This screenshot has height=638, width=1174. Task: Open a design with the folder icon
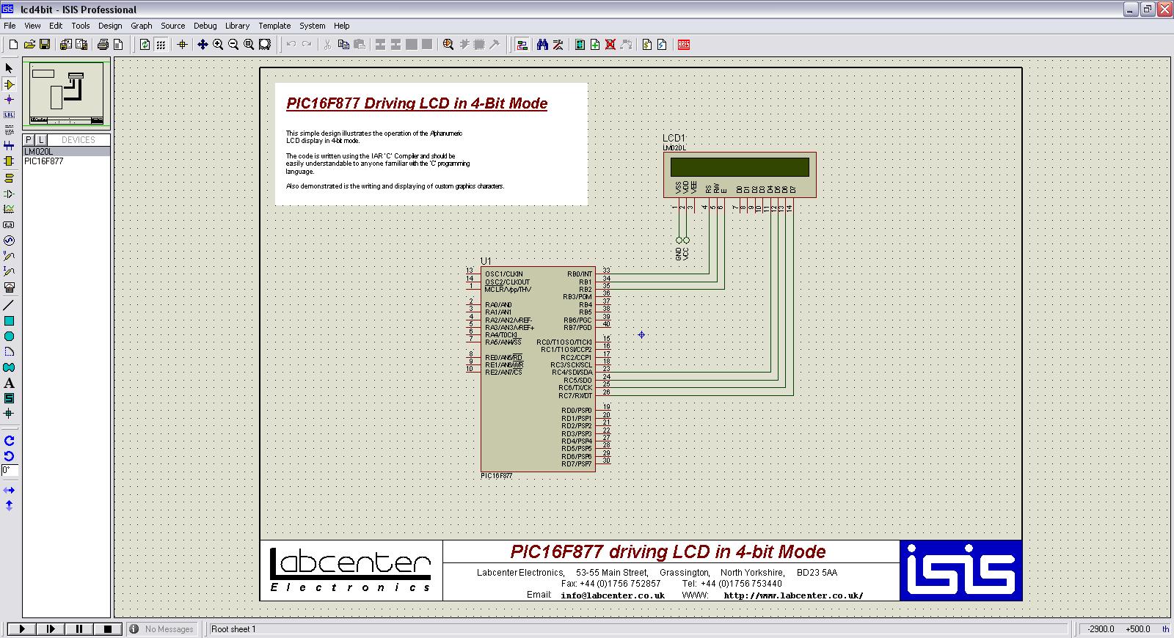(x=29, y=45)
